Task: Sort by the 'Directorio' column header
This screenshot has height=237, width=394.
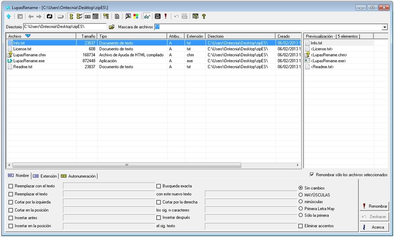Action: [240, 36]
